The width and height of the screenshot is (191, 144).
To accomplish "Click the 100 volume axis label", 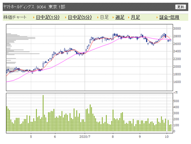I will [x=176, y=125].
